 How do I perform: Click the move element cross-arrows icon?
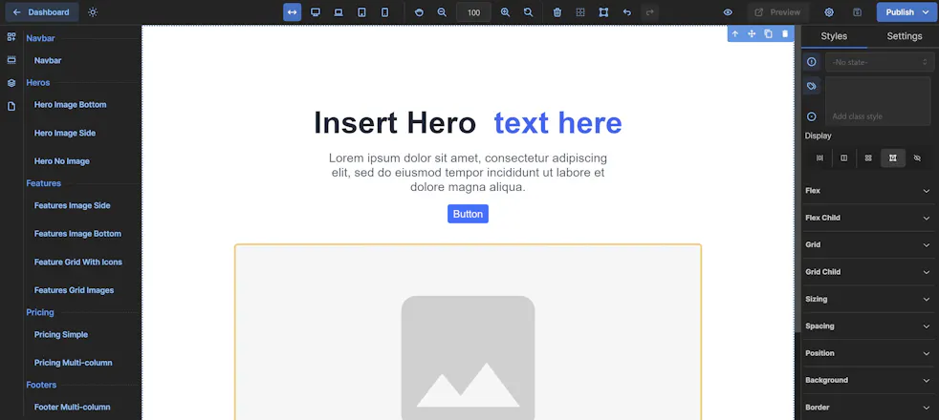(752, 34)
